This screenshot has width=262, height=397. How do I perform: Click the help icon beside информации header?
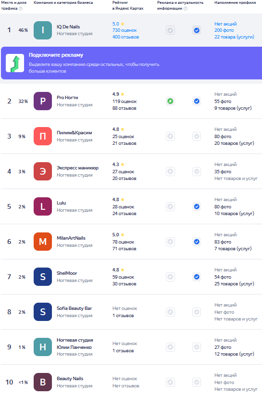pos(186,9)
